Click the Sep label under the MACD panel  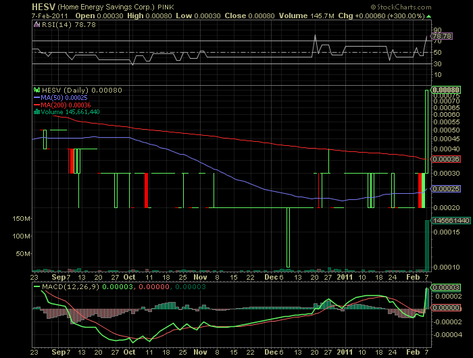click(x=59, y=352)
